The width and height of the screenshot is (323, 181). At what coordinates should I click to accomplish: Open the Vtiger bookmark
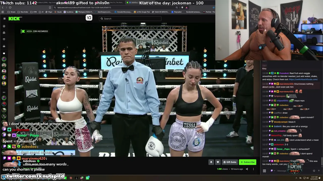coord(49,12)
